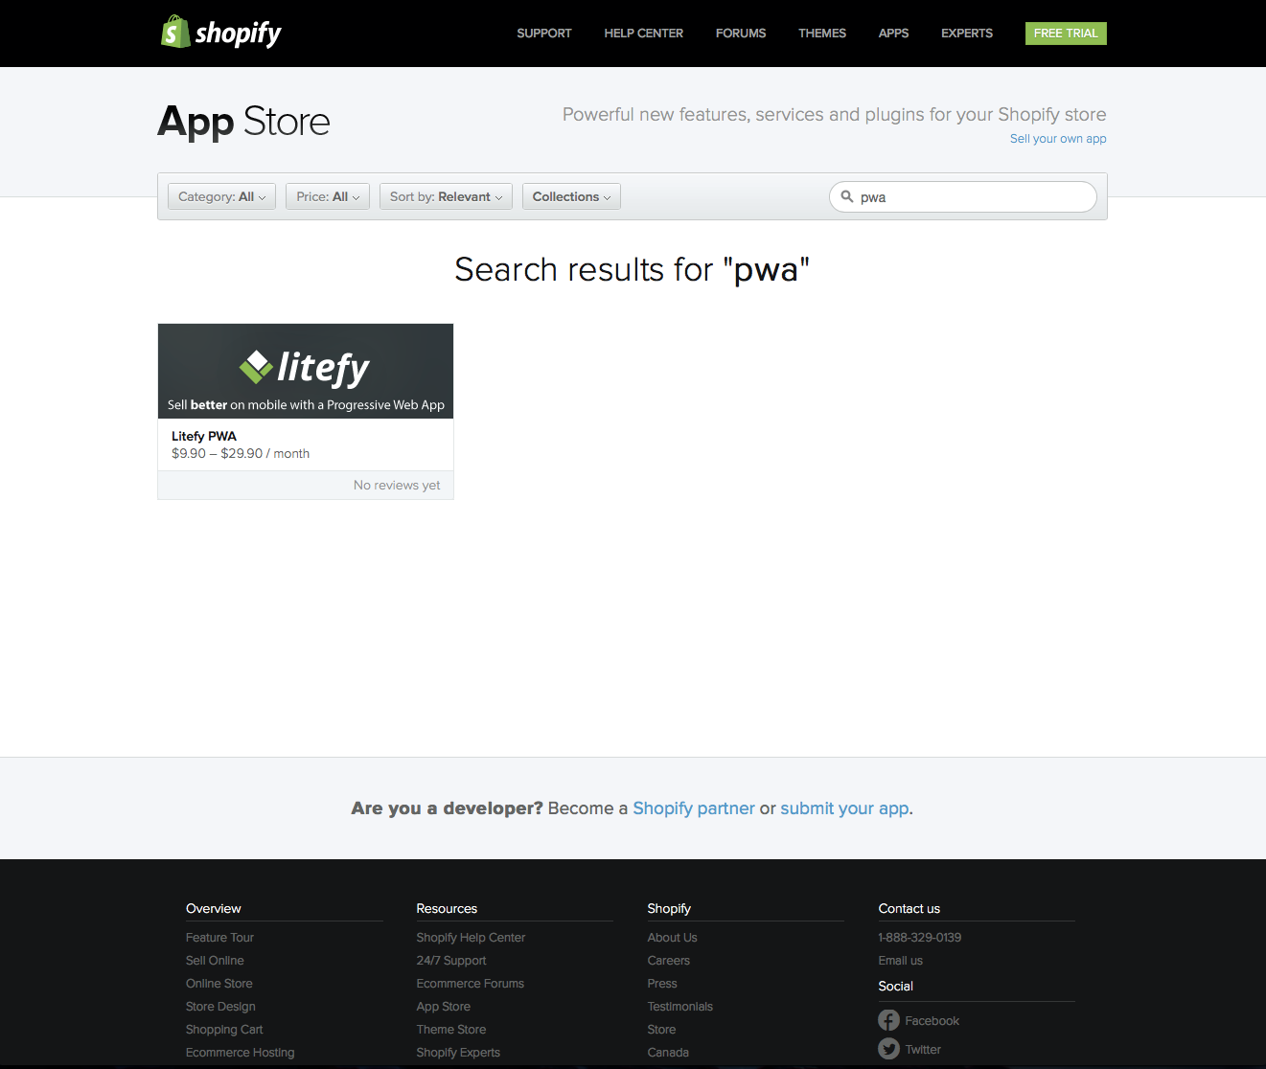Click the search field containing pwa
Screen dimensions: 1266x1069
pos(963,196)
